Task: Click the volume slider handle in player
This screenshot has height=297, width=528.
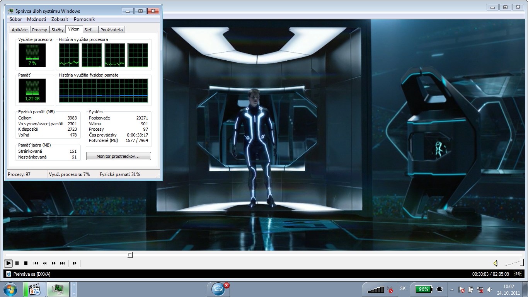Action: tap(523, 263)
